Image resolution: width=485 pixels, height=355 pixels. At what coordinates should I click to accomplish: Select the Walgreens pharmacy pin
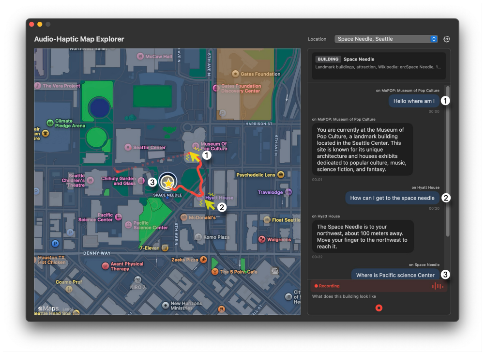(x=262, y=239)
